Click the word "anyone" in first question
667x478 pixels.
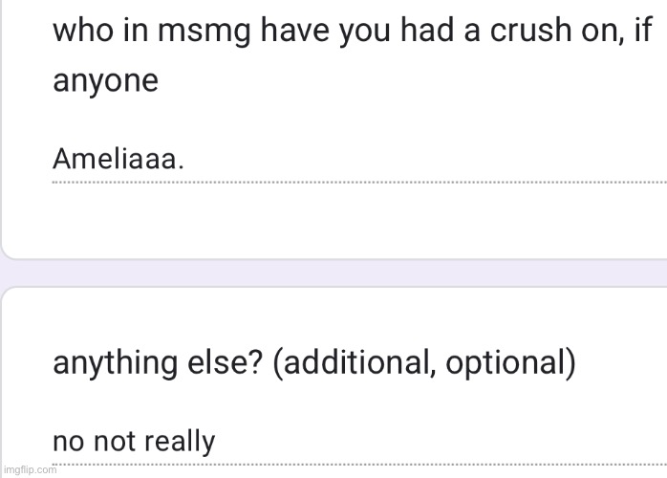point(105,82)
